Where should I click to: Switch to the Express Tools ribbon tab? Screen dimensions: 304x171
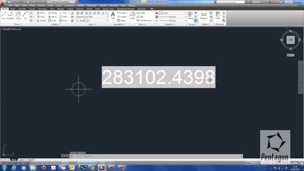point(108,9)
